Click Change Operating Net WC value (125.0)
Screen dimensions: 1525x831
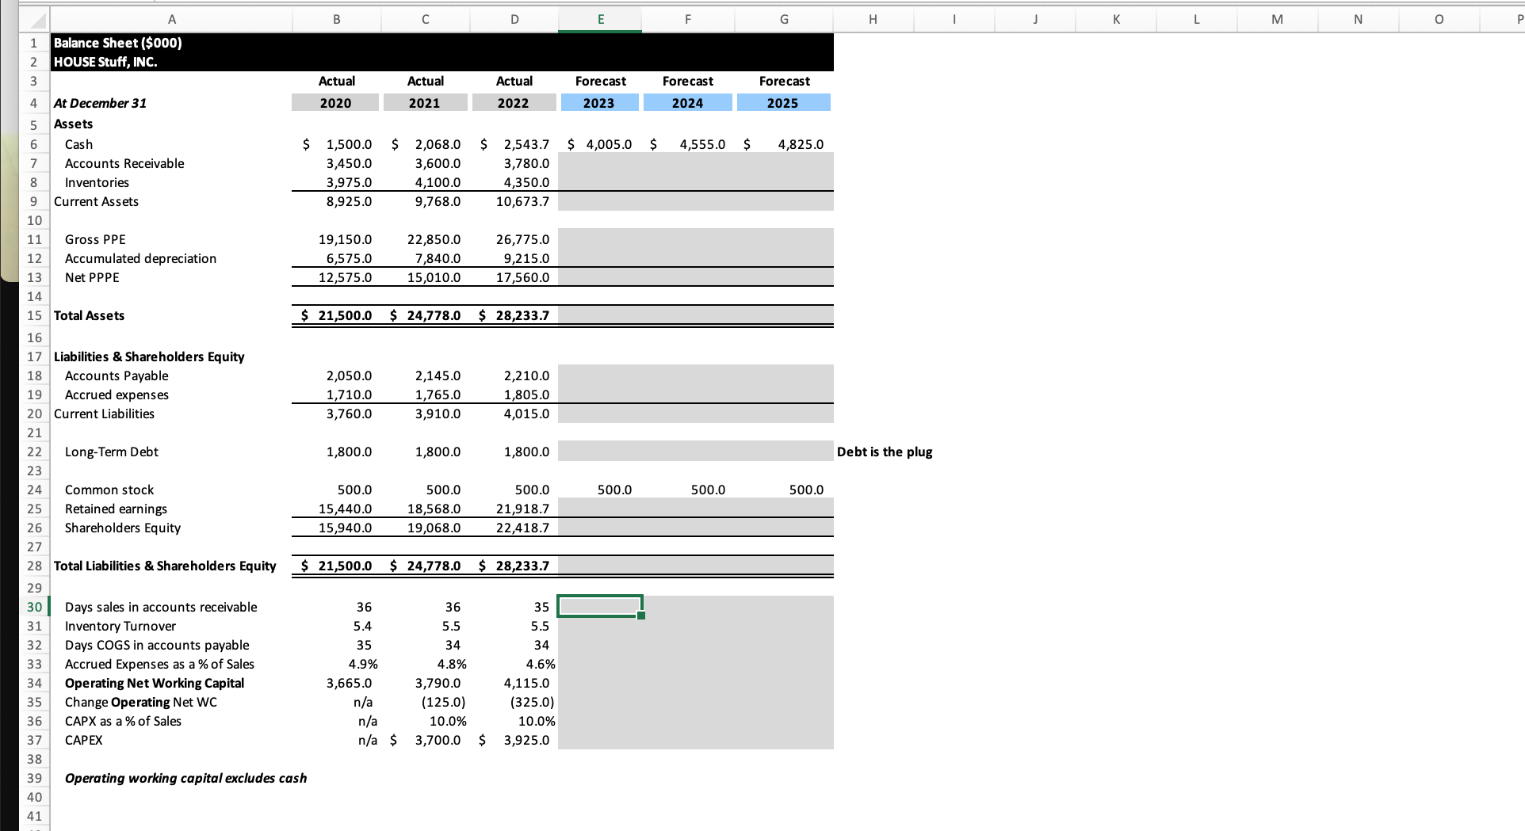click(443, 702)
